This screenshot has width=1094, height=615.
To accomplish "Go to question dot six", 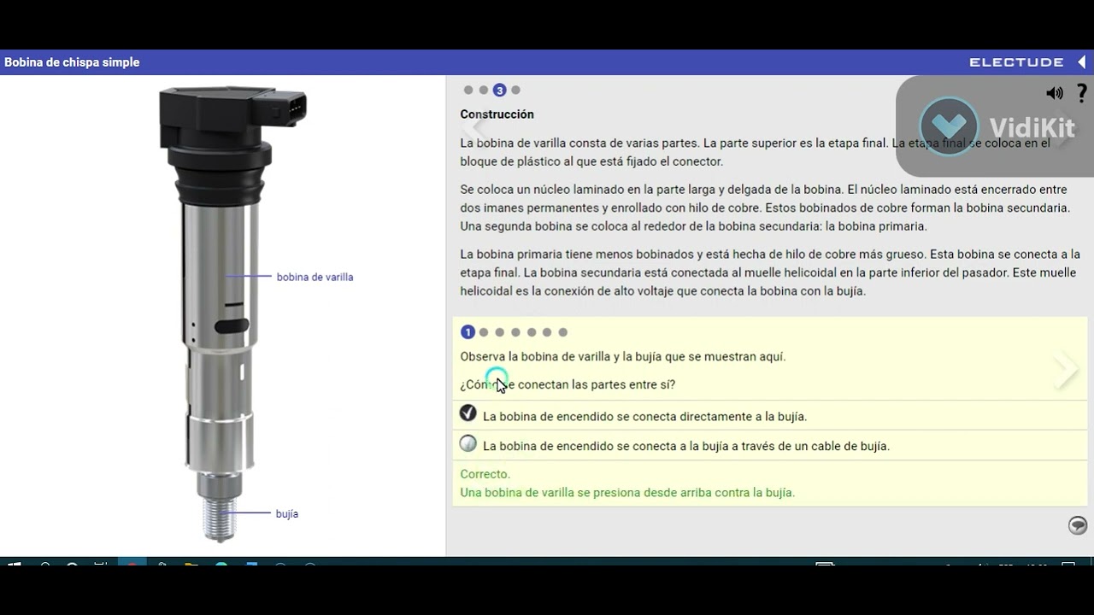I will [x=547, y=332].
